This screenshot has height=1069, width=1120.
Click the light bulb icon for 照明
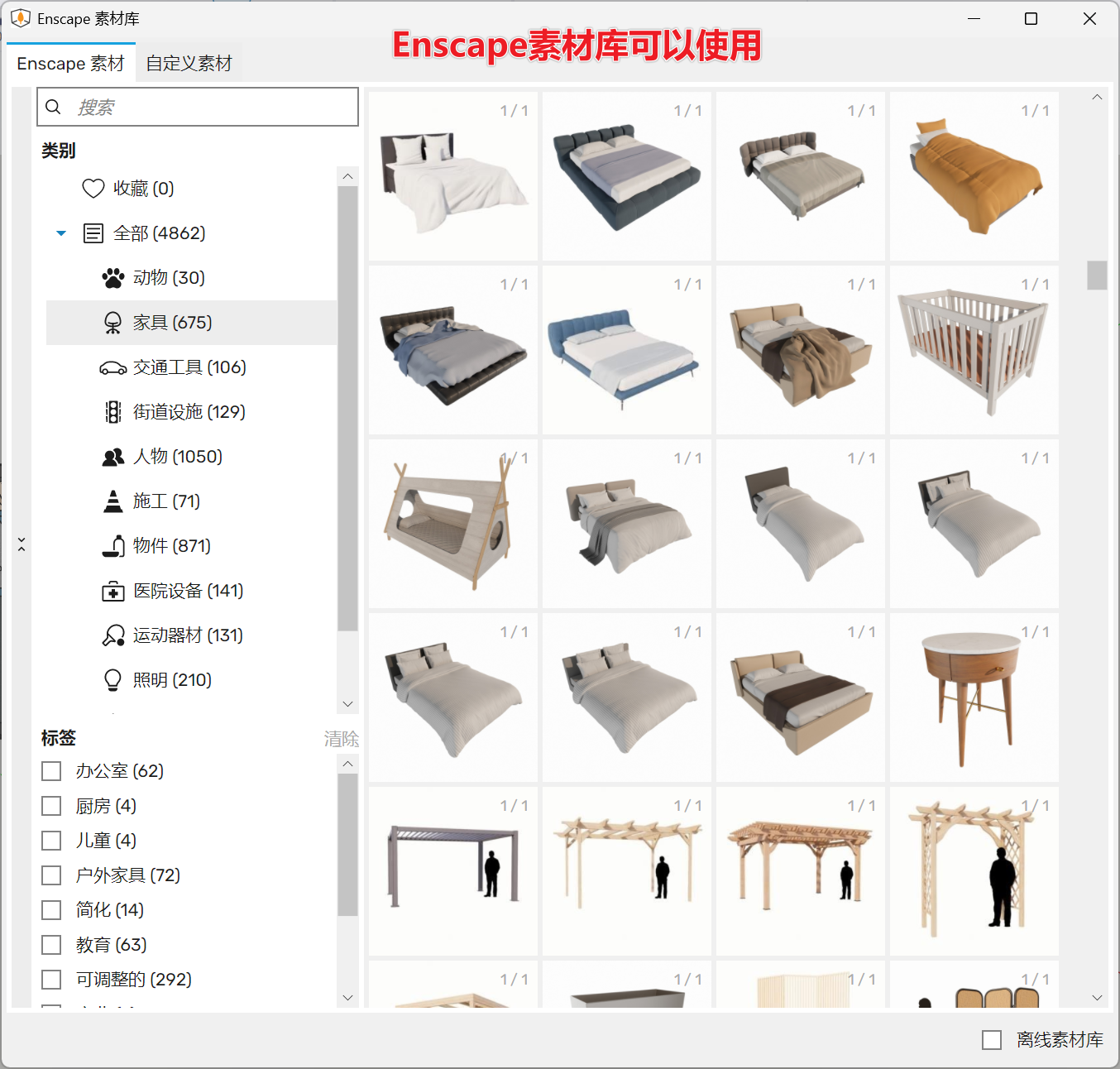pos(113,680)
